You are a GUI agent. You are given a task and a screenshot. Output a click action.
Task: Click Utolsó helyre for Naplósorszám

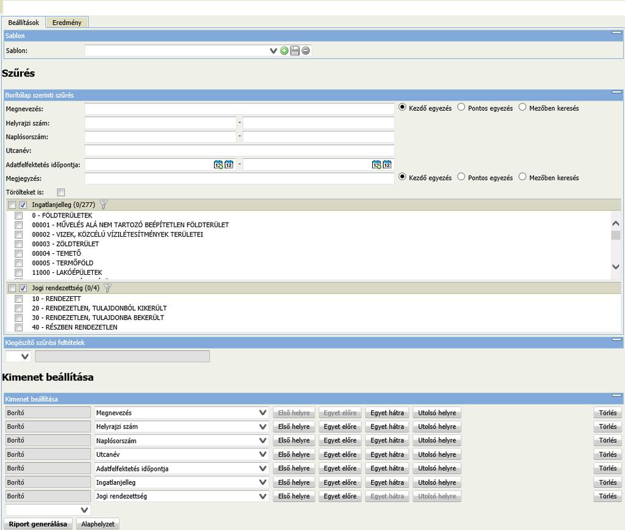437,441
